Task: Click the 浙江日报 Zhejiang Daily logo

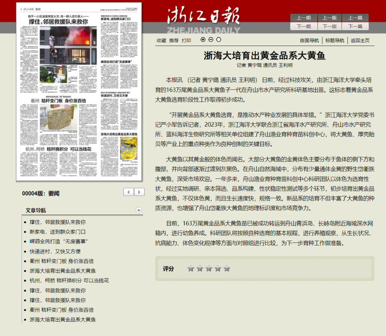Action: tap(203, 20)
